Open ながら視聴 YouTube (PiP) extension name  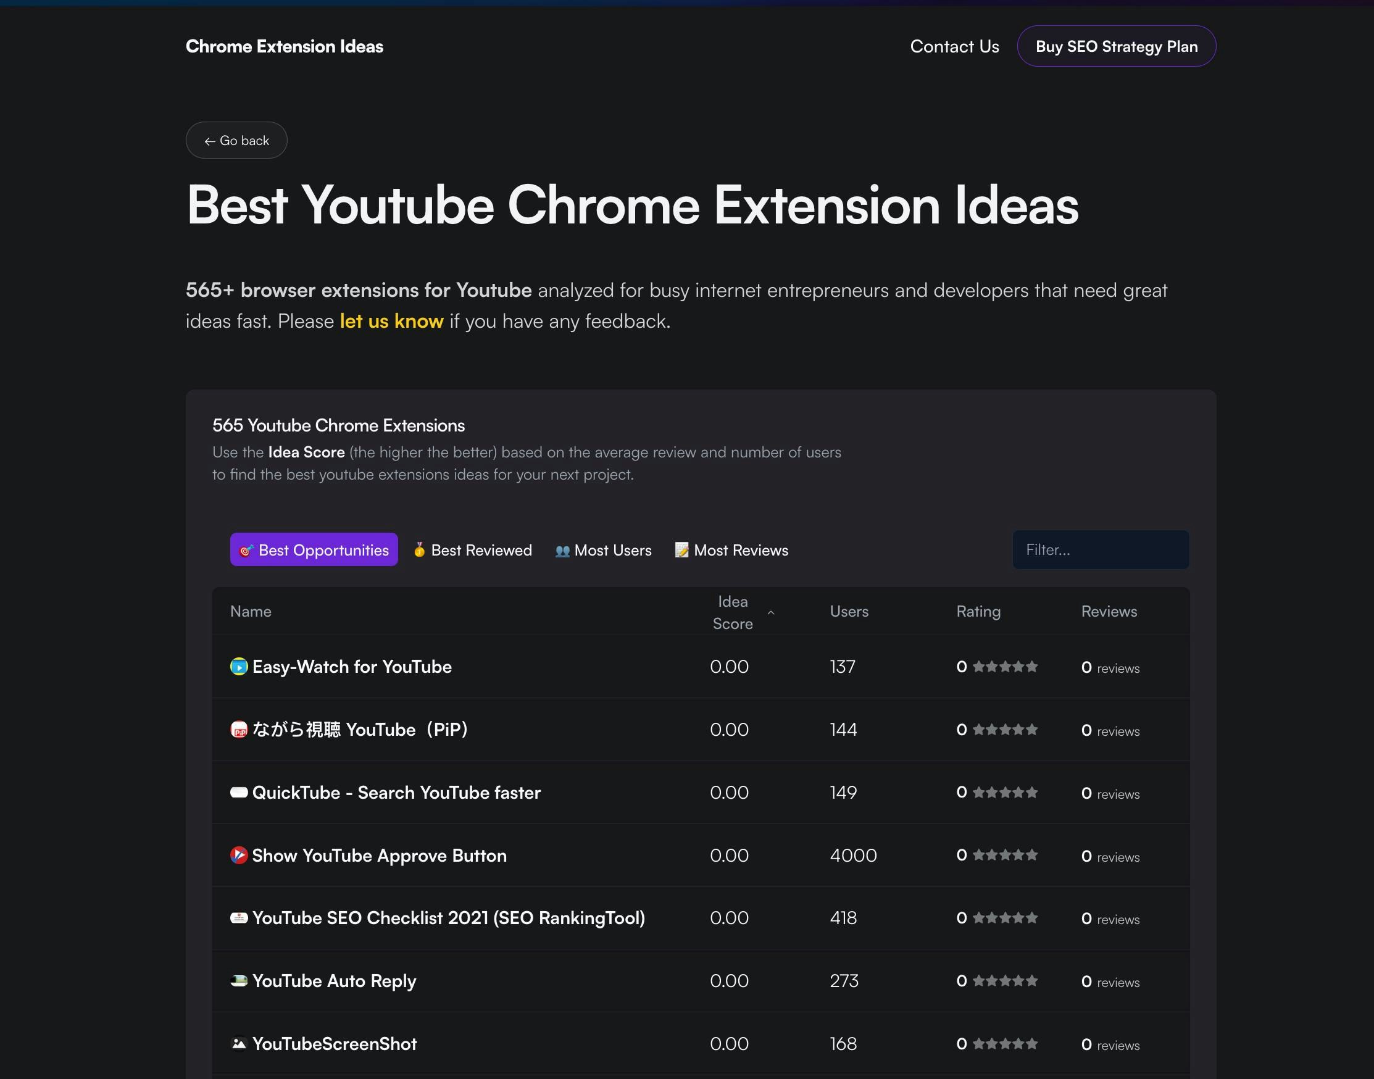tap(360, 730)
